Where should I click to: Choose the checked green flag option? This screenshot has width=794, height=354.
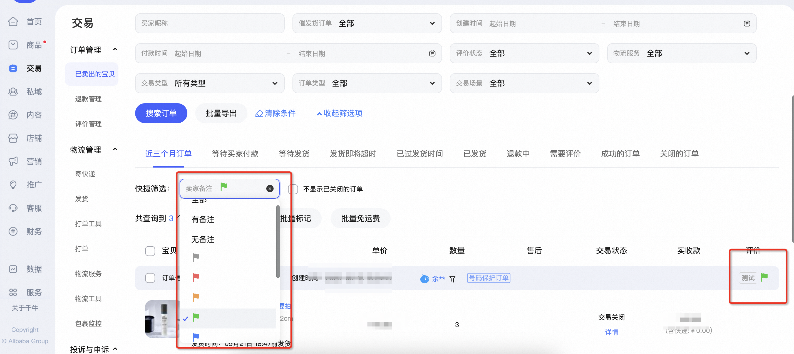pyautogui.click(x=196, y=317)
